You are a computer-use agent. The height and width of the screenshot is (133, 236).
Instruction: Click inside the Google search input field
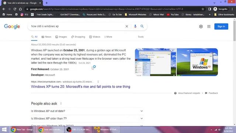pos(77,26)
